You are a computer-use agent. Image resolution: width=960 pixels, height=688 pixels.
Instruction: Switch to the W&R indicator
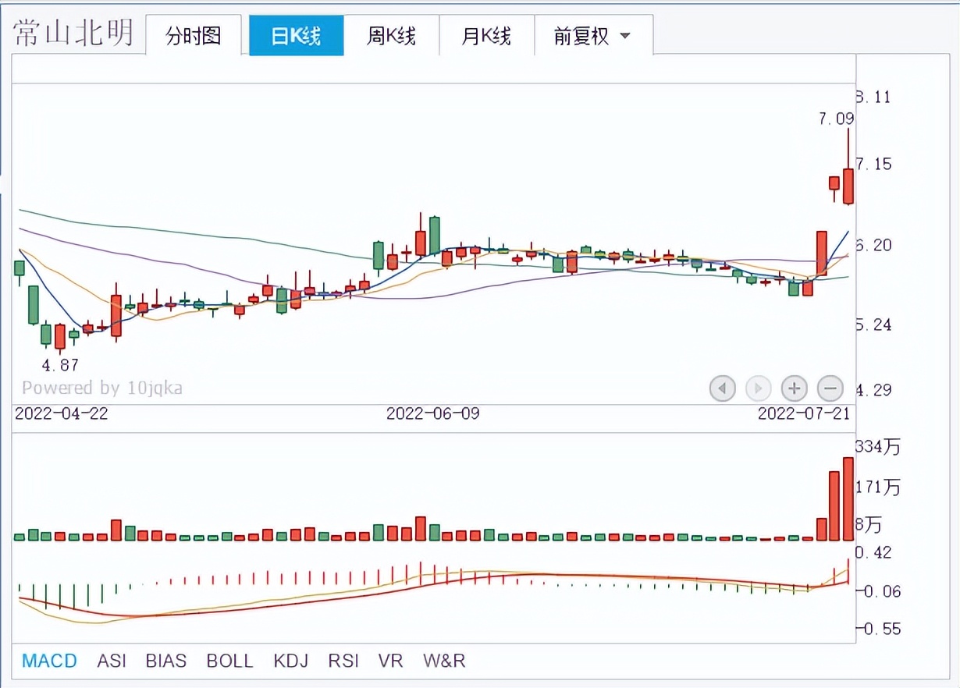[x=444, y=661]
